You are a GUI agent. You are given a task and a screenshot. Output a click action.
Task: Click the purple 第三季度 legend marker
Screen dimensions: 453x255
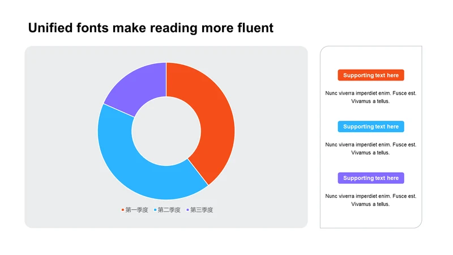pyautogui.click(x=187, y=210)
